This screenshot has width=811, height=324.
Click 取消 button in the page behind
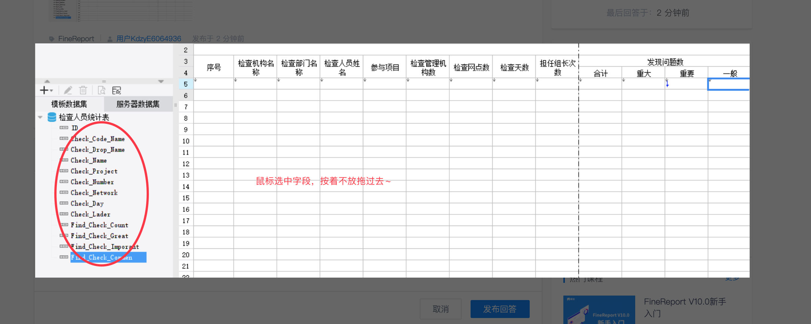(441, 309)
